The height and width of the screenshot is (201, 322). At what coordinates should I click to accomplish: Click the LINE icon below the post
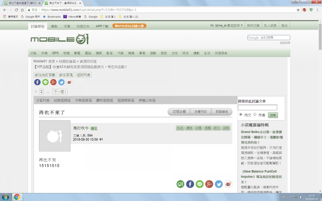pyautogui.click(x=199, y=184)
